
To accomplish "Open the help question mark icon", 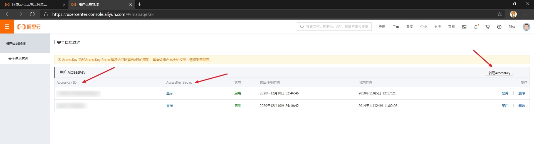I will click(x=499, y=27).
